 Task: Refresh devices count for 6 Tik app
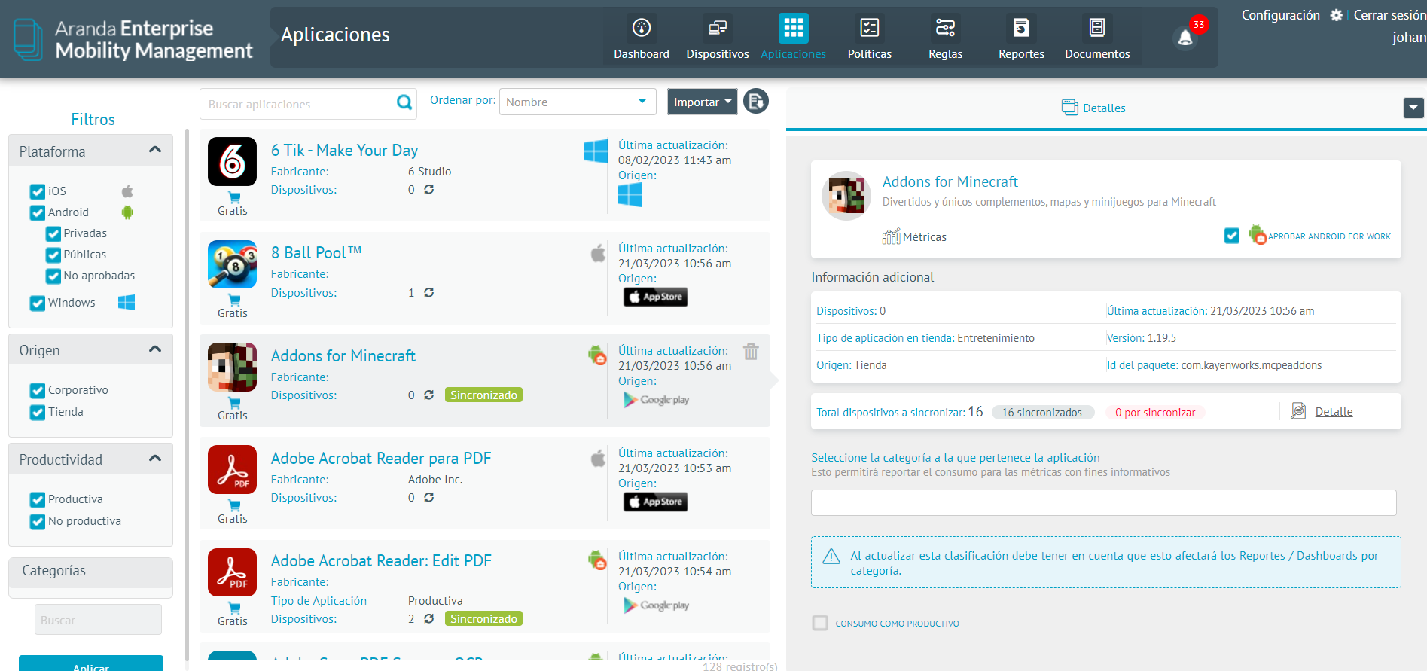pos(428,190)
